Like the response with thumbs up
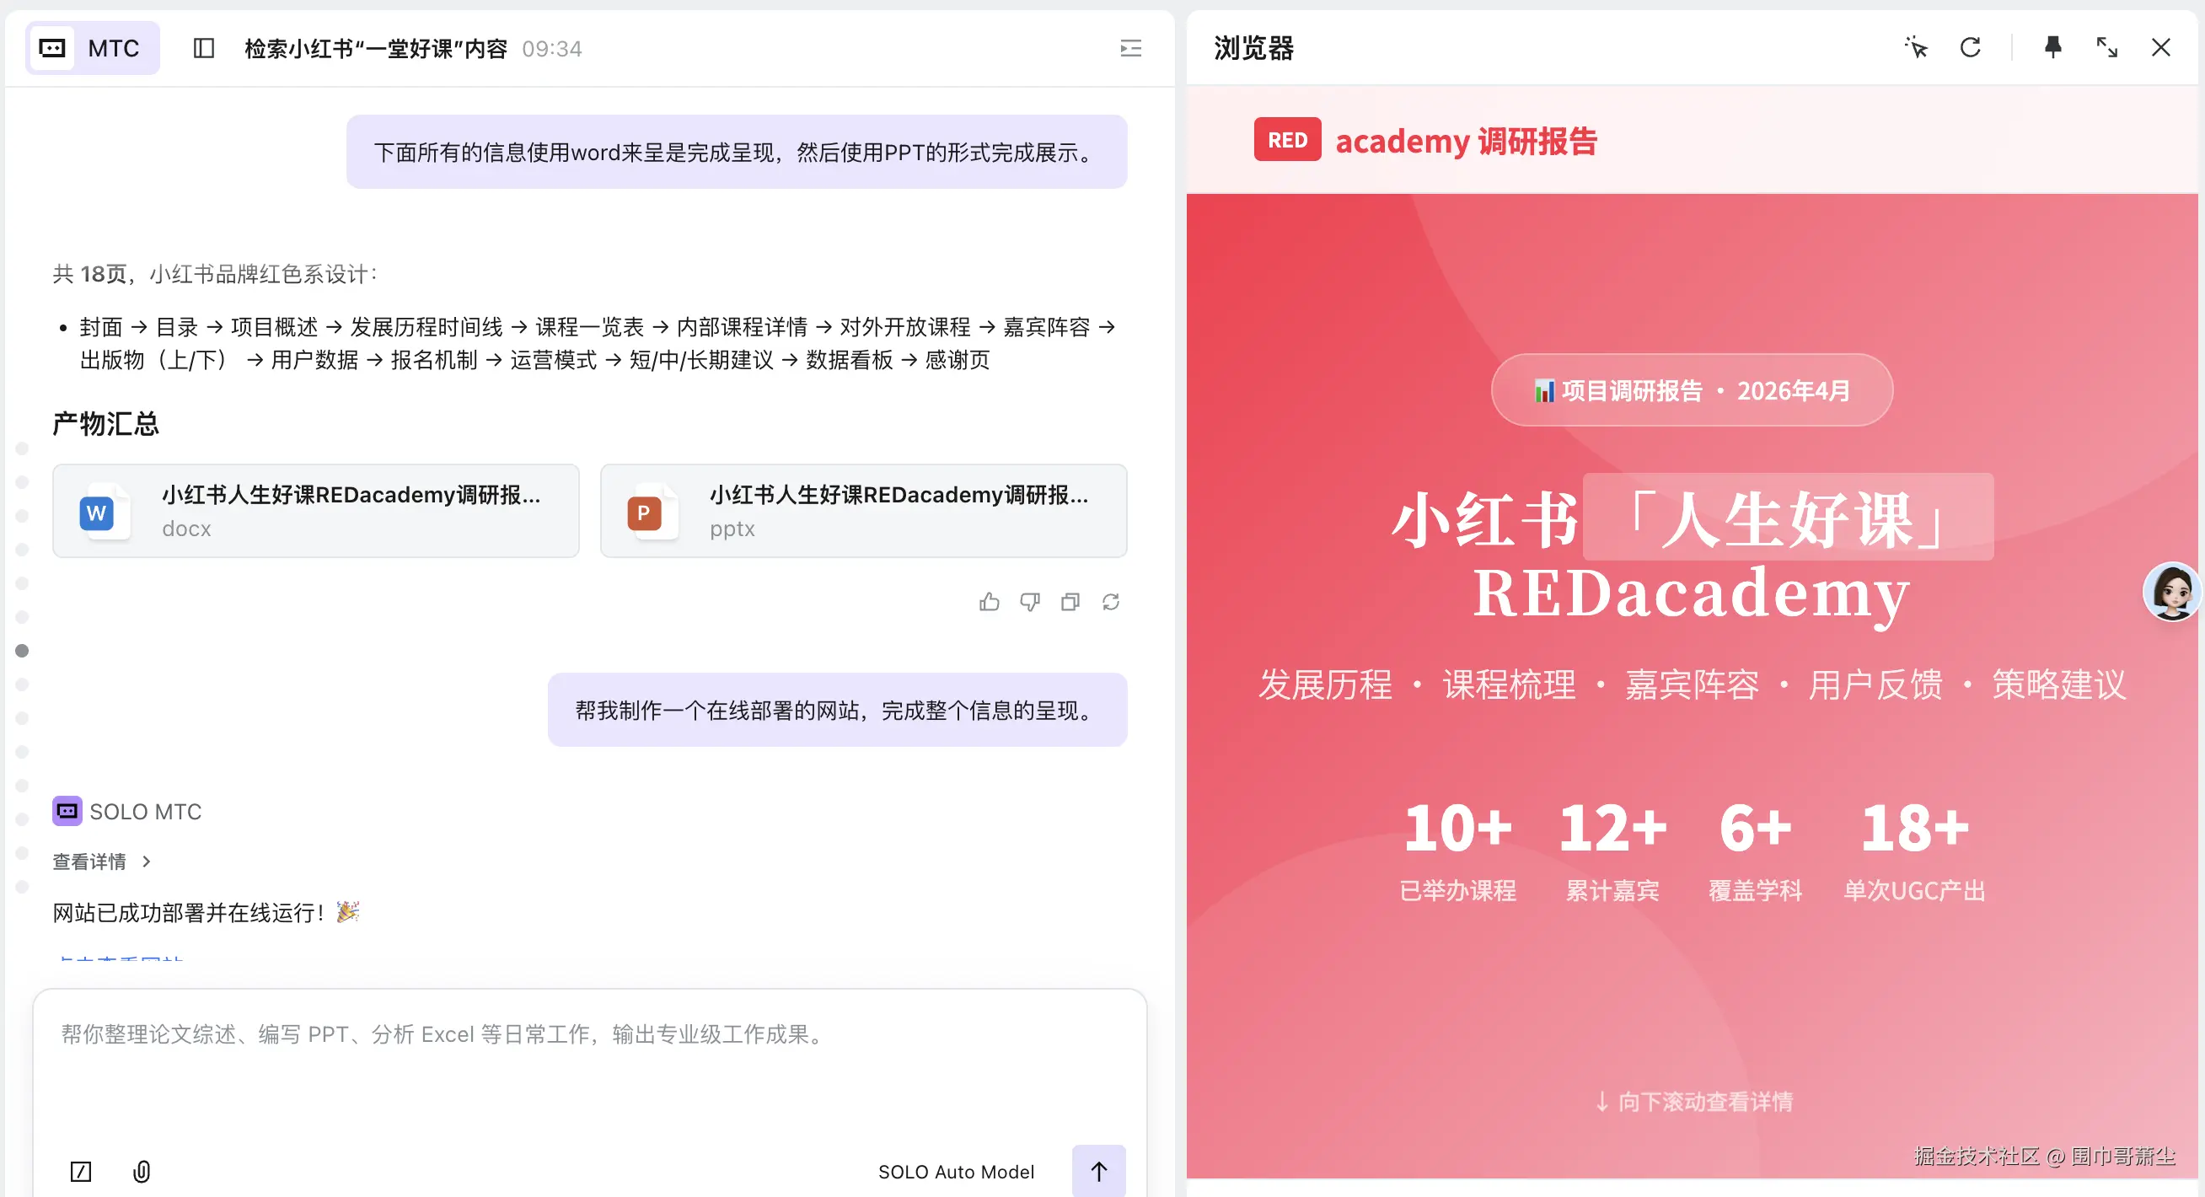The height and width of the screenshot is (1197, 2205). click(x=990, y=602)
